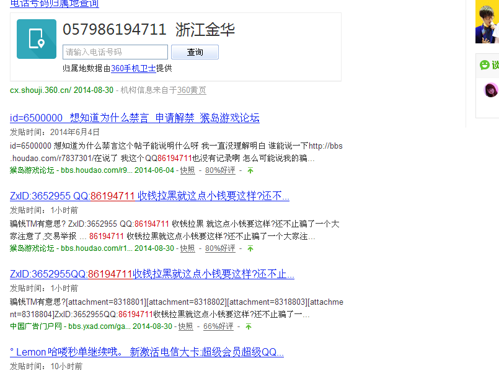Click 发贴时间：10小时前 text
The image size is (499, 376).
[46, 367]
